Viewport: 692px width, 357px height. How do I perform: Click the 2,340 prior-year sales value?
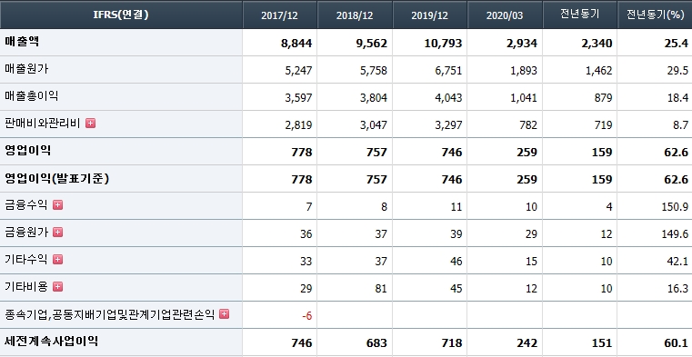[x=597, y=44]
